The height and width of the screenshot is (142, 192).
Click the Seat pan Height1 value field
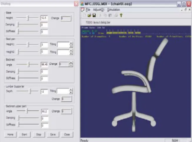[44, 45]
